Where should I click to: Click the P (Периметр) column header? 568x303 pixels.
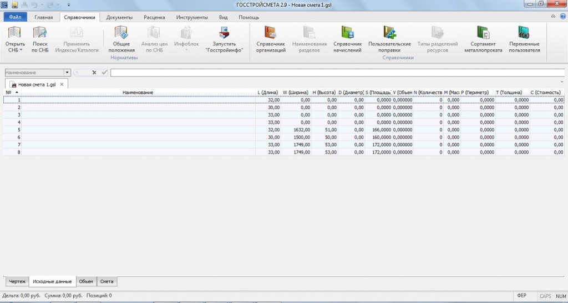click(478, 93)
